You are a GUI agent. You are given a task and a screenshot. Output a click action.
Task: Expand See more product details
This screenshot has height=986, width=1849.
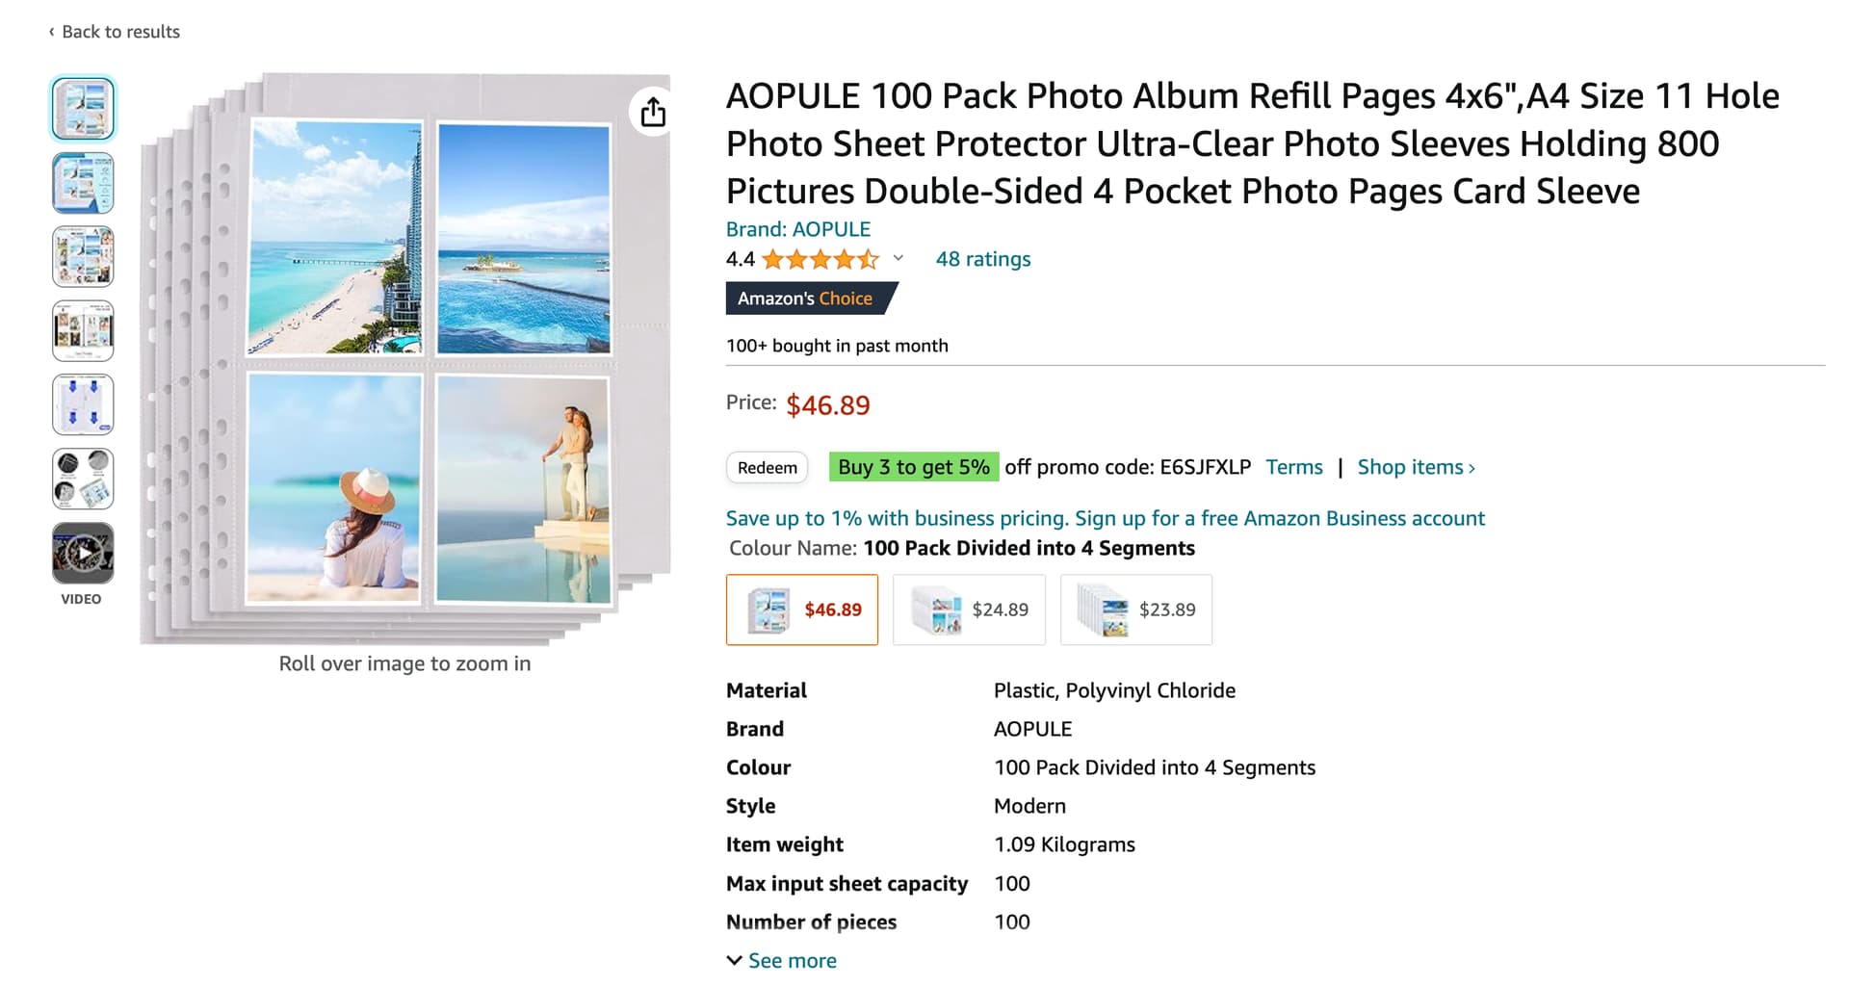782,961
